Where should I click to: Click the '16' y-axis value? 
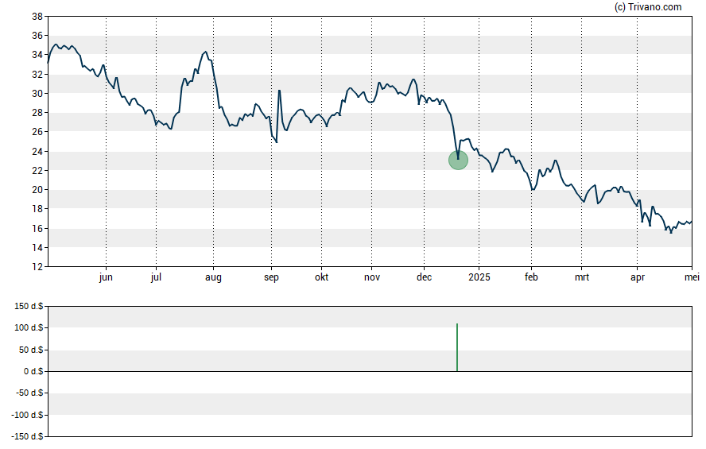(x=37, y=228)
